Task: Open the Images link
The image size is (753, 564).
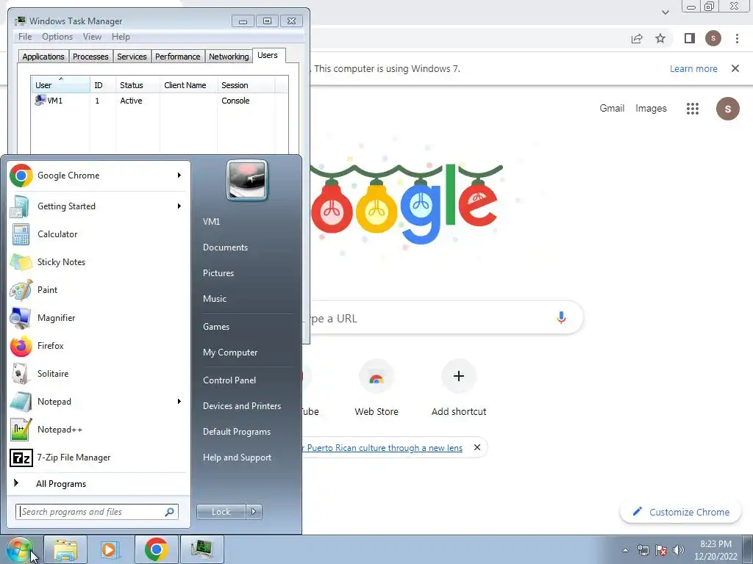Action: click(x=651, y=109)
